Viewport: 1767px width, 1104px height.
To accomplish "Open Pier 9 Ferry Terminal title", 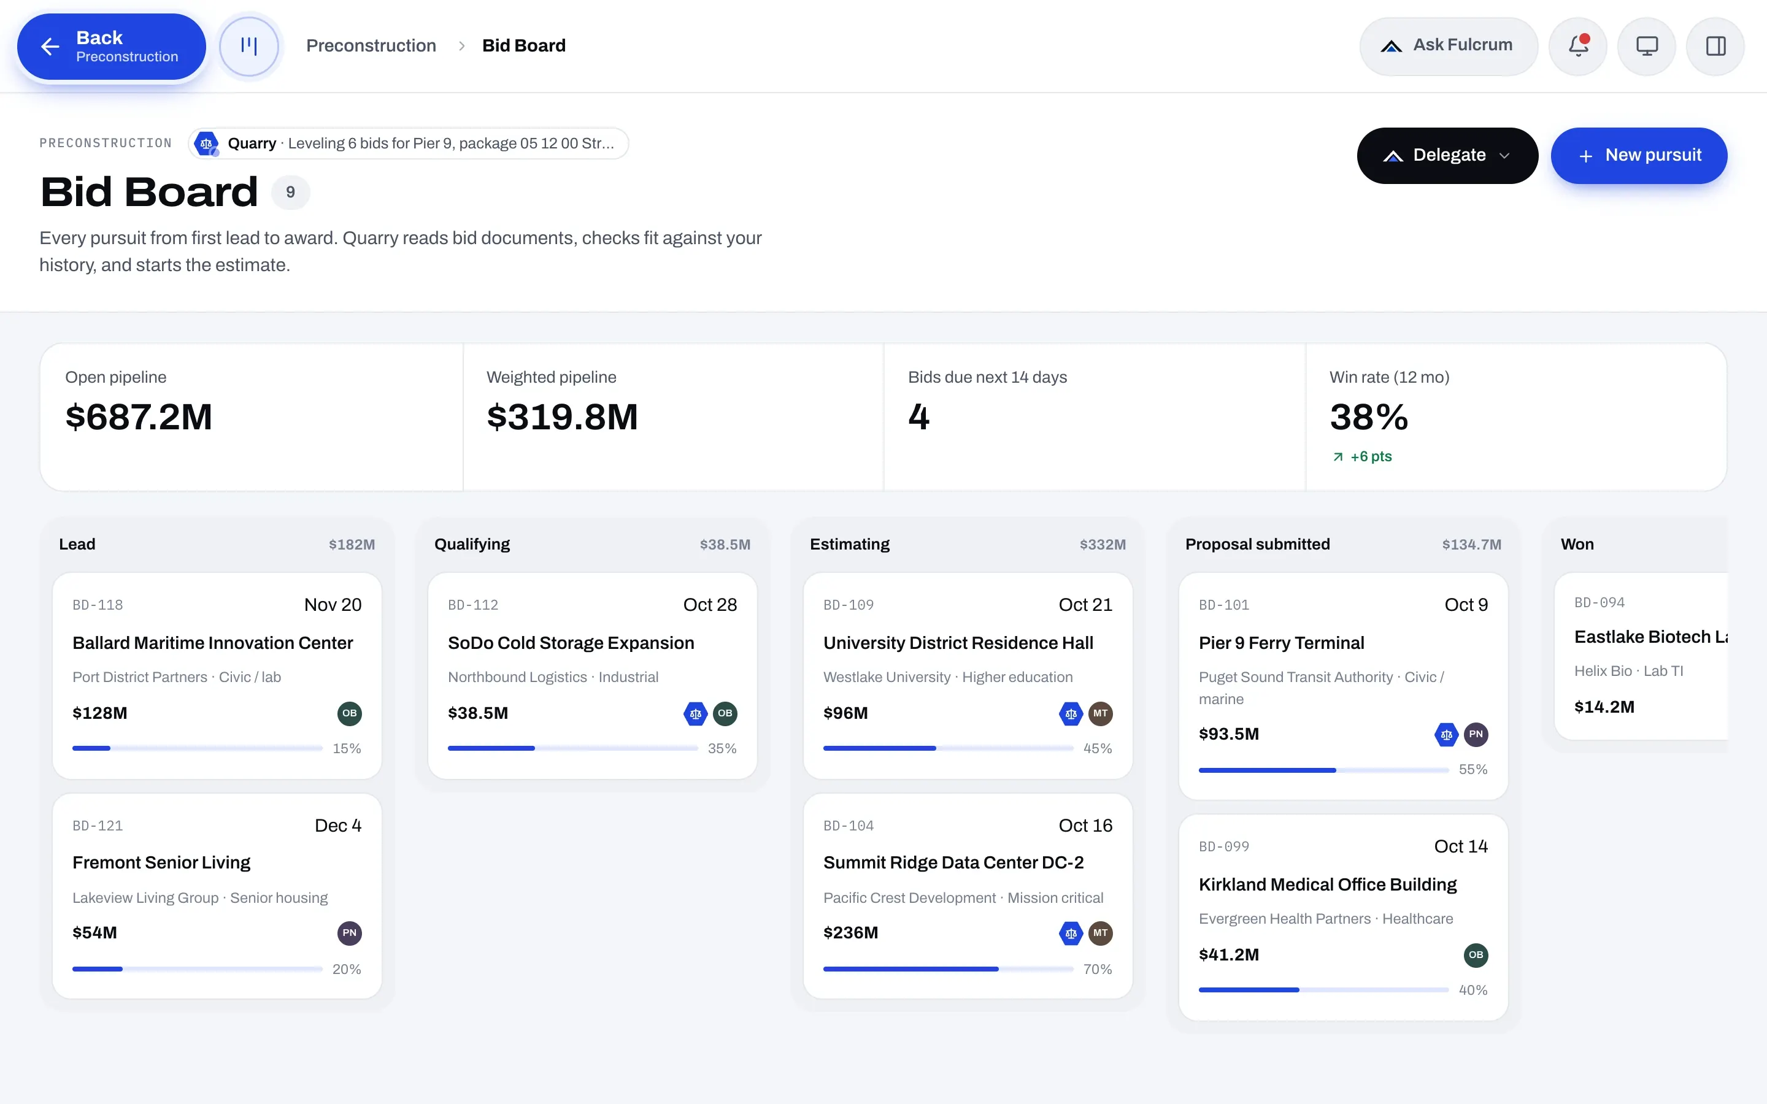I will 1282,643.
